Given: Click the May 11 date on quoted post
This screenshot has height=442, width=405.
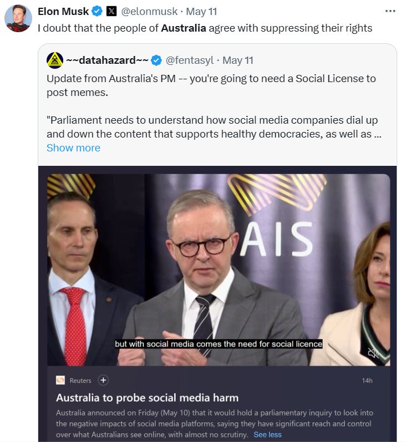Looking at the screenshot, I should click(x=238, y=60).
